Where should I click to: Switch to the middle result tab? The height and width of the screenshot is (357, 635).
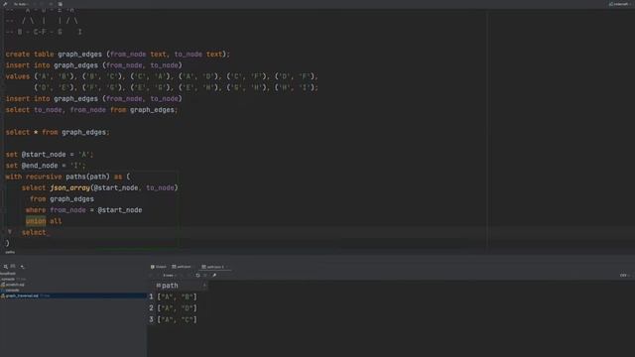click(x=182, y=267)
